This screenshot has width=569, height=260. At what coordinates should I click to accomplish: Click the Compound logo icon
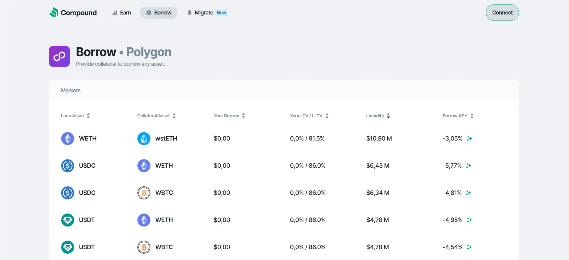tap(54, 13)
